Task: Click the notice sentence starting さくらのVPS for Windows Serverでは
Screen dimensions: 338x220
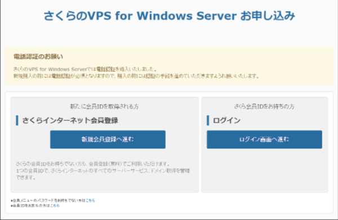Action: point(85,69)
